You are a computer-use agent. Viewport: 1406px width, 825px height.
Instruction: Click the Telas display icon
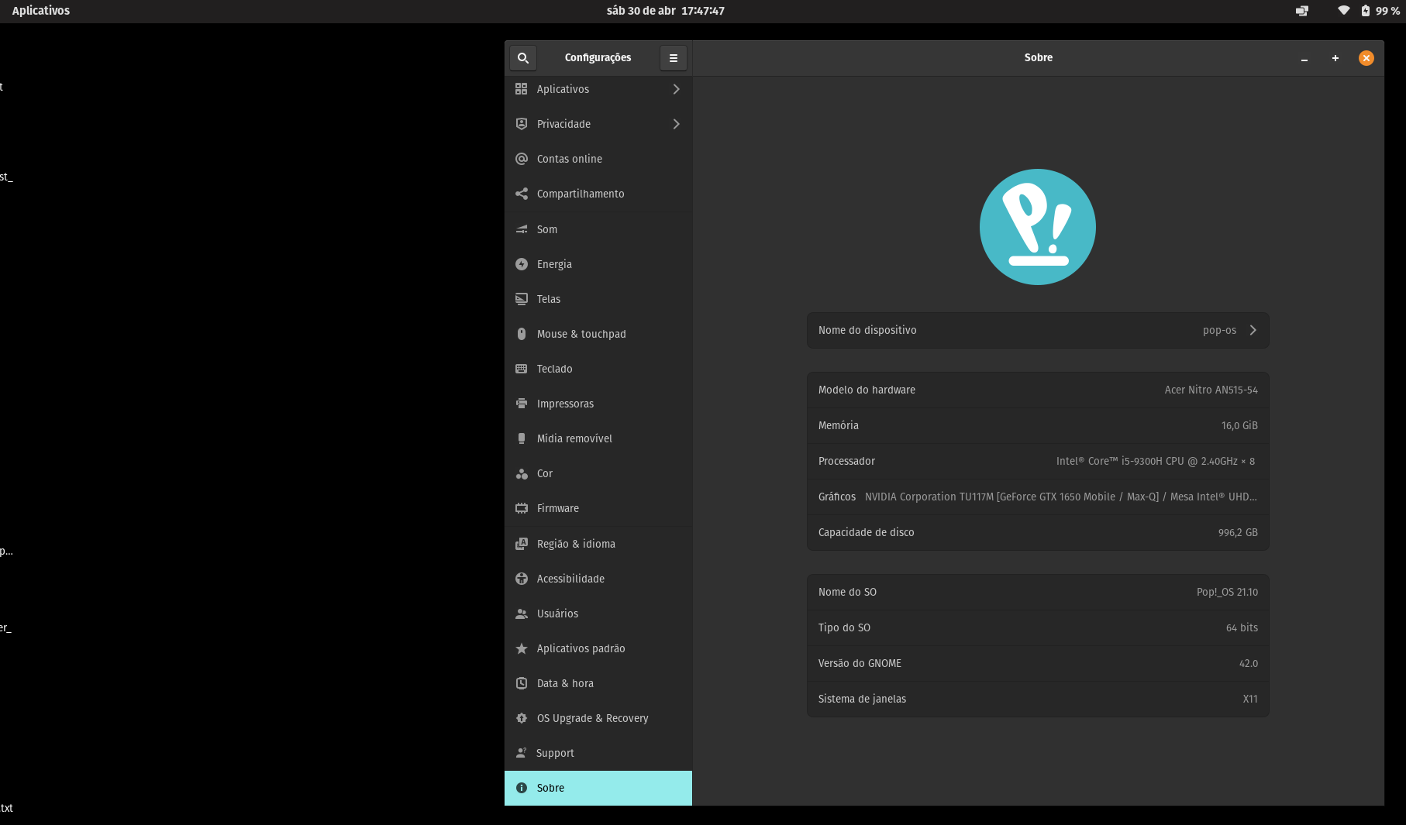click(x=522, y=299)
